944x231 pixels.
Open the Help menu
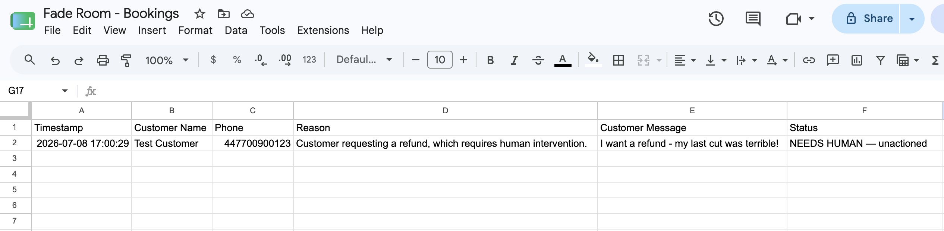pos(372,30)
